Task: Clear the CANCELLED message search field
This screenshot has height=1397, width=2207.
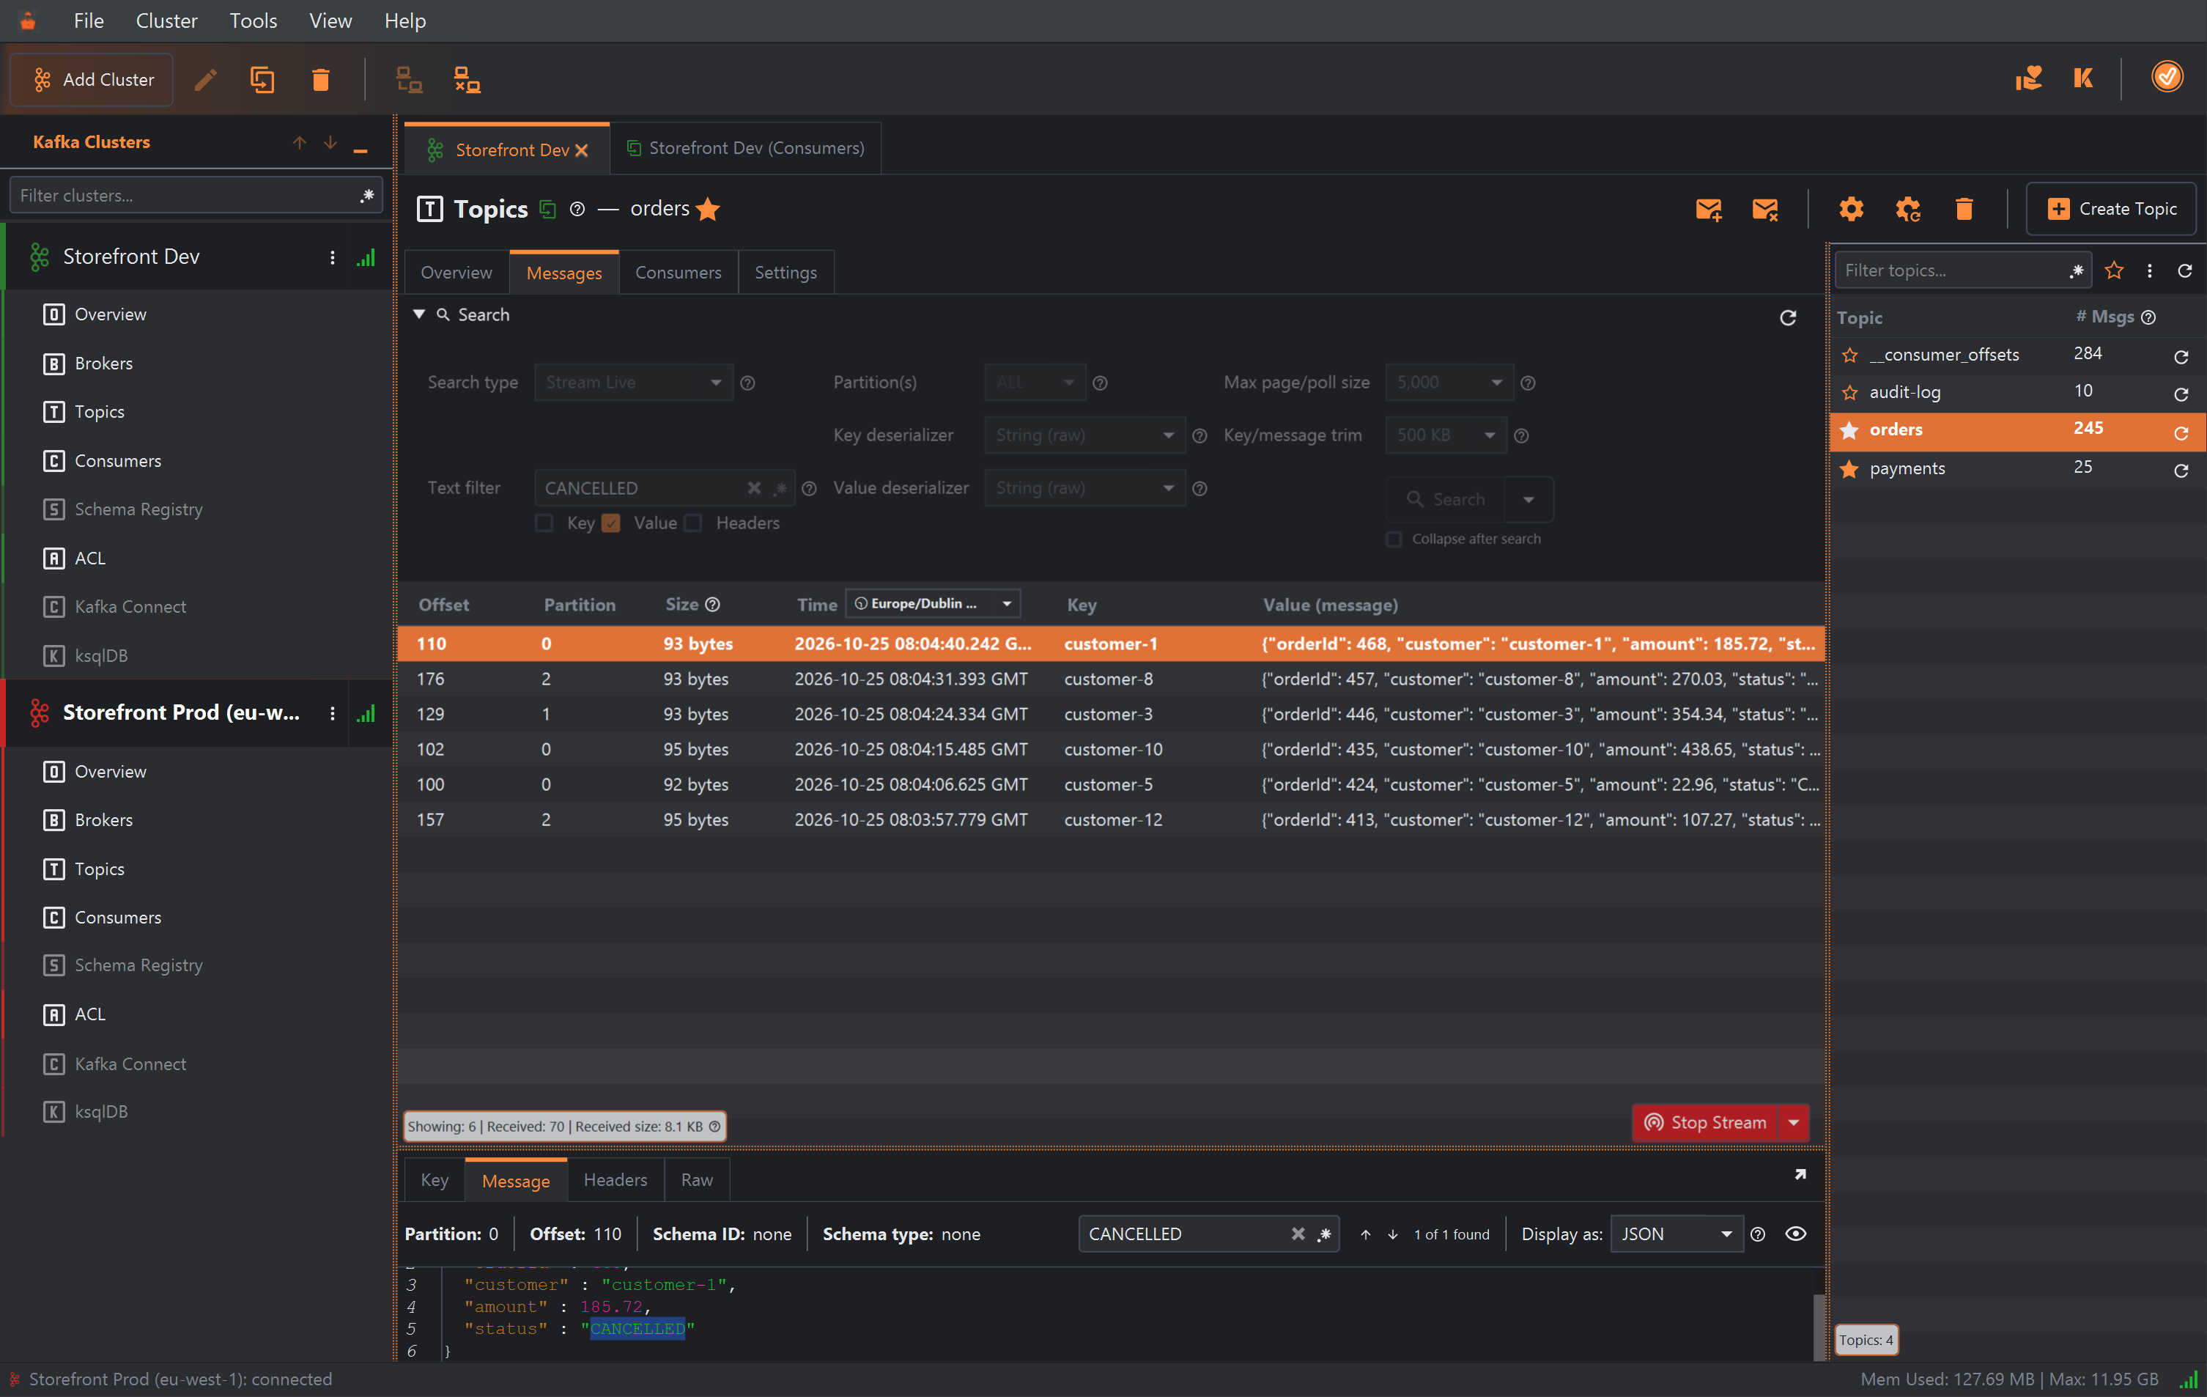Action: pyautogui.click(x=1298, y=1234)
